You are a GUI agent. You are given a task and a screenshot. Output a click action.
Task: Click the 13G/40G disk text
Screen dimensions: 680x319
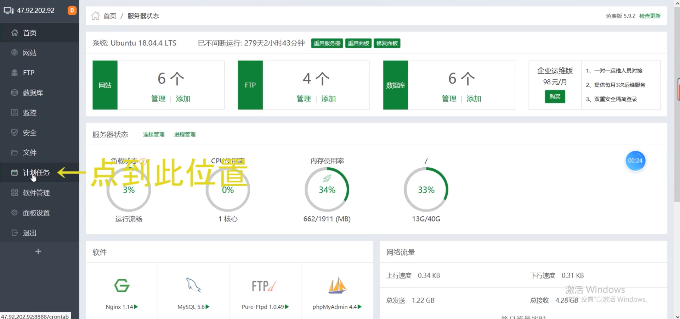tap(426, 219)
